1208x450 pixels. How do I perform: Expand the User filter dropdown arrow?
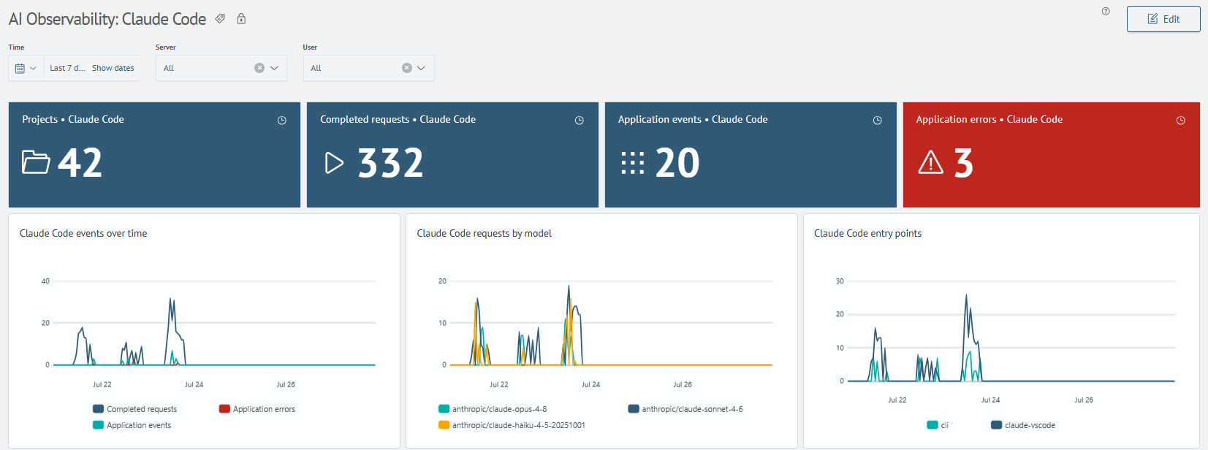point(422,68)
